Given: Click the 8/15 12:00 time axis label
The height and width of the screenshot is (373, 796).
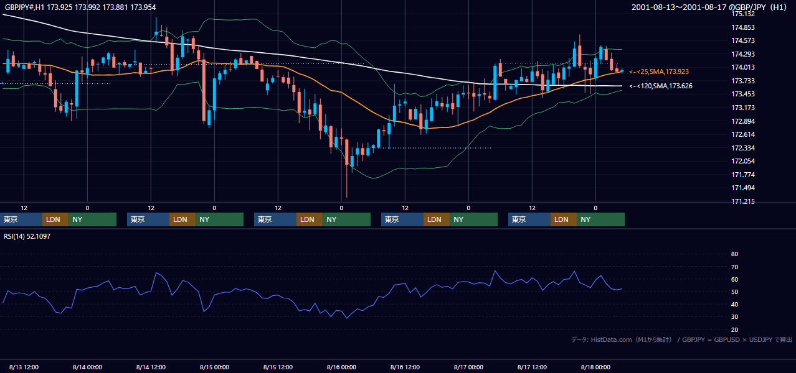Looking at the screenshot, I should point(278,367).
